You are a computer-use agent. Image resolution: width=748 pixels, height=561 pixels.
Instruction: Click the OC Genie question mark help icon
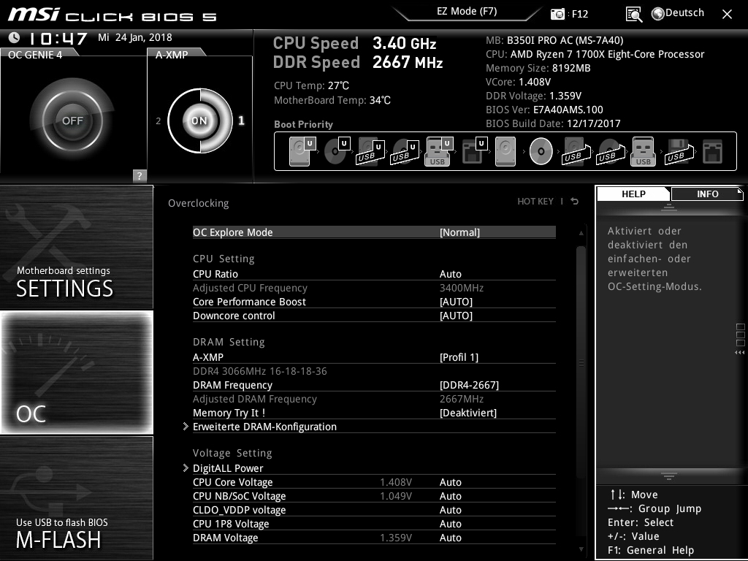pyautogui.click(x=140, y=175)
